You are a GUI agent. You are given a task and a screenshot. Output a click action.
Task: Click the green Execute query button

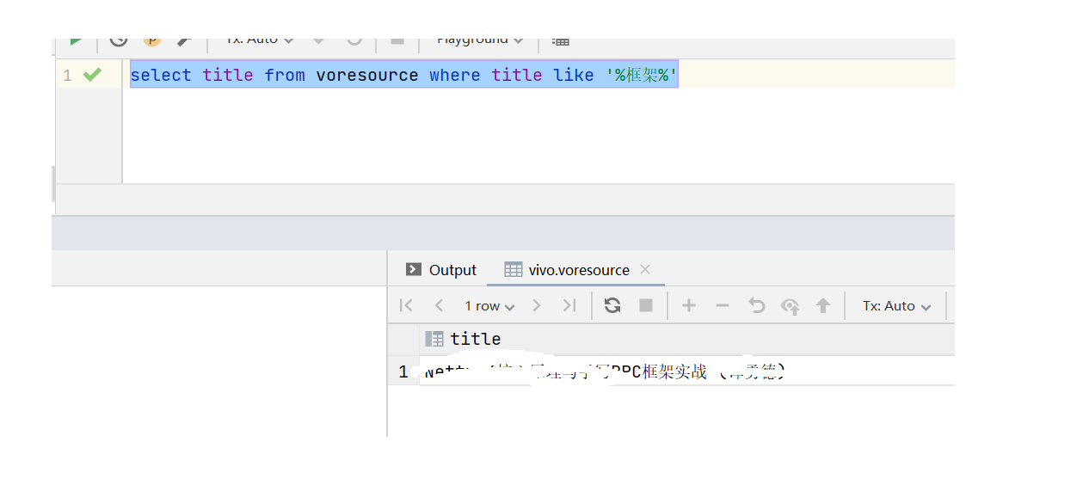point(77,40)
